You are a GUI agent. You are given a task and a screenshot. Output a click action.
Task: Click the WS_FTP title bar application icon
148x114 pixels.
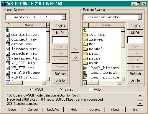pos(4,4)
